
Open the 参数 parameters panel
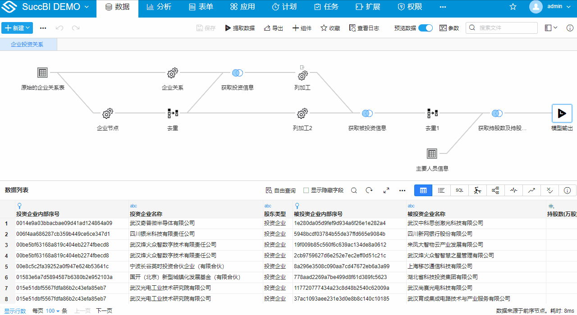tap(449, 27)
